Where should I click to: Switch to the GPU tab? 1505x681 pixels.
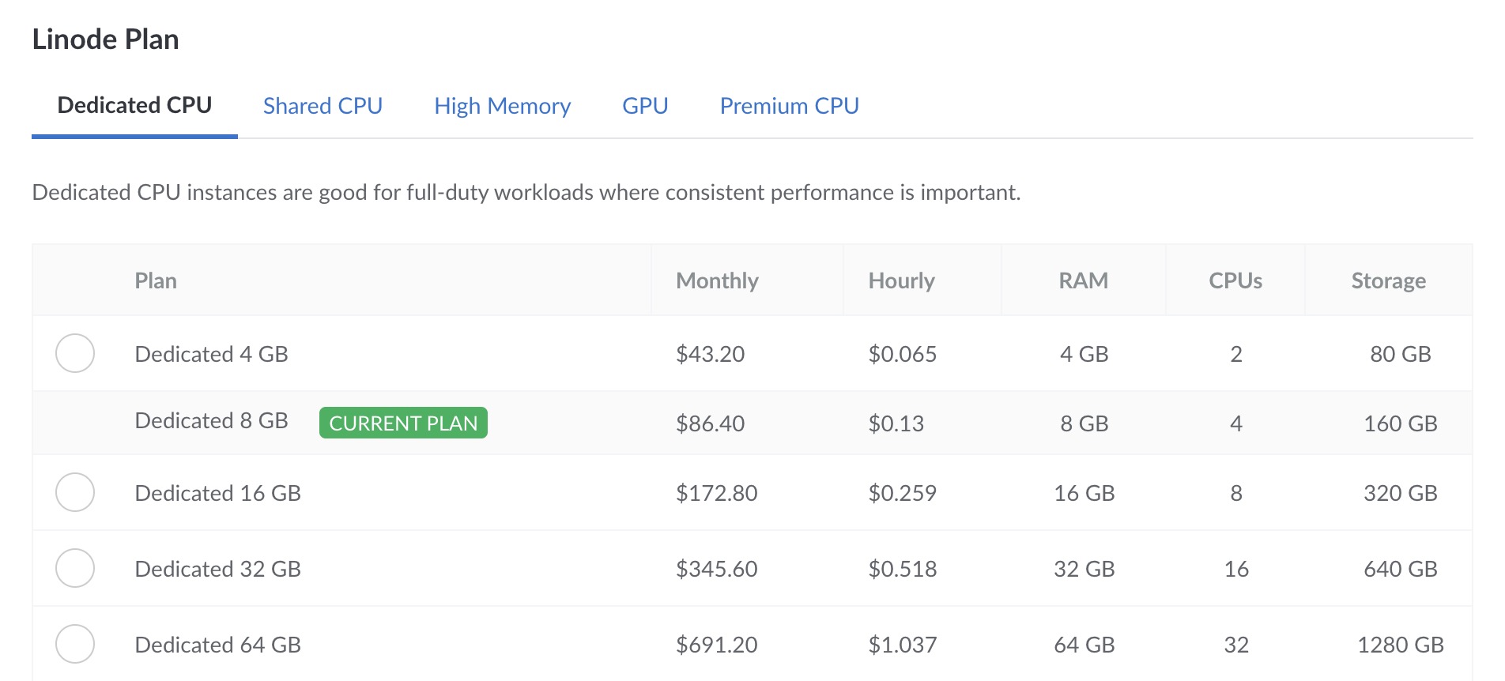click(645, 106)
